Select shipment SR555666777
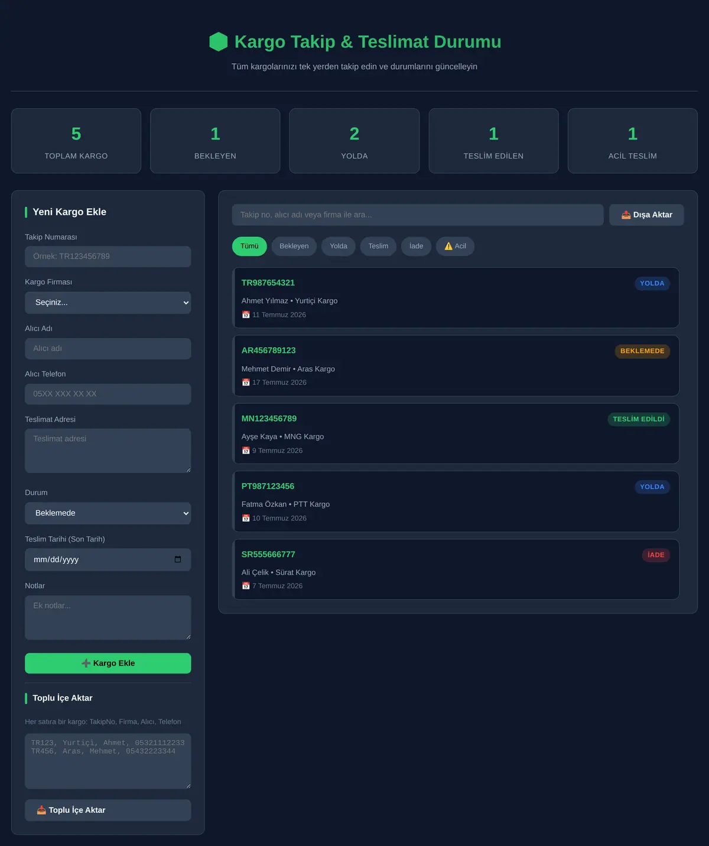Screen dimensions: 709x846 [456, 569]
